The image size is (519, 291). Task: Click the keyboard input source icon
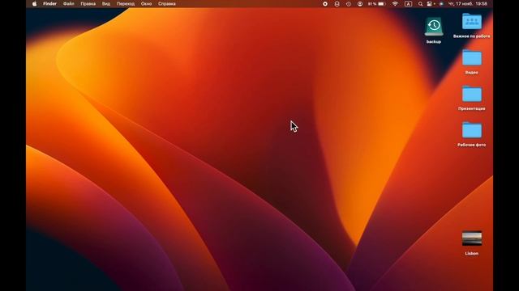click(x=408, y=4)
